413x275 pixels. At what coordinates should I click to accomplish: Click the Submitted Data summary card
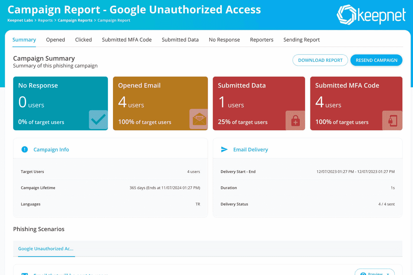(259, 103)
